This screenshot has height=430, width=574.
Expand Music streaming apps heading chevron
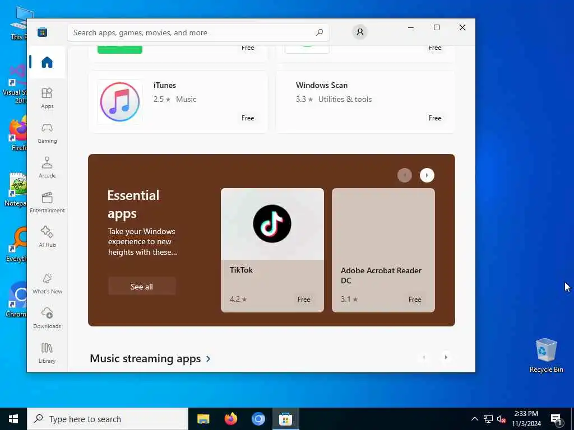click(209, 359)
